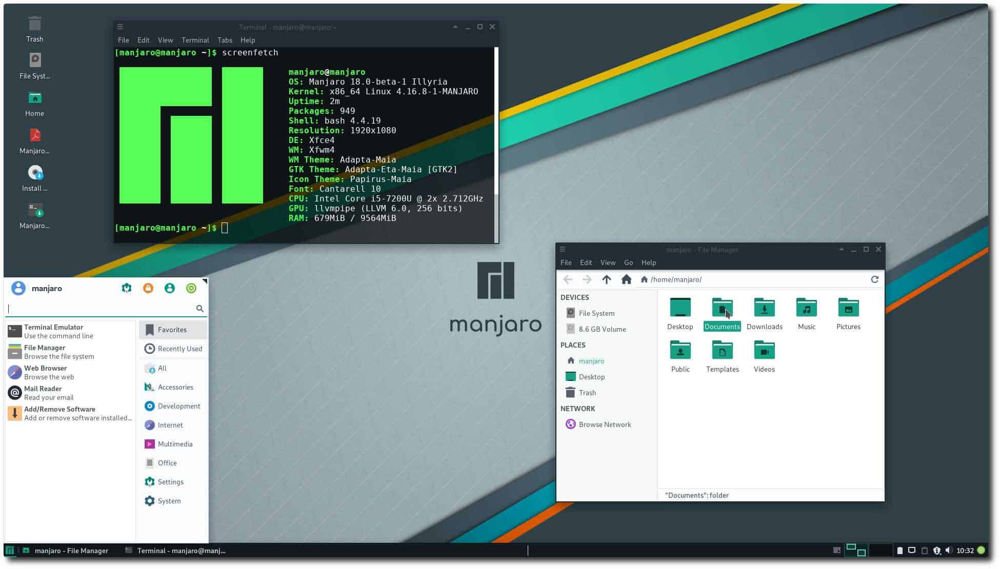Select the All applications category
The width and height of the screenshot is (1000, 569).
click(x=173, y=368)
